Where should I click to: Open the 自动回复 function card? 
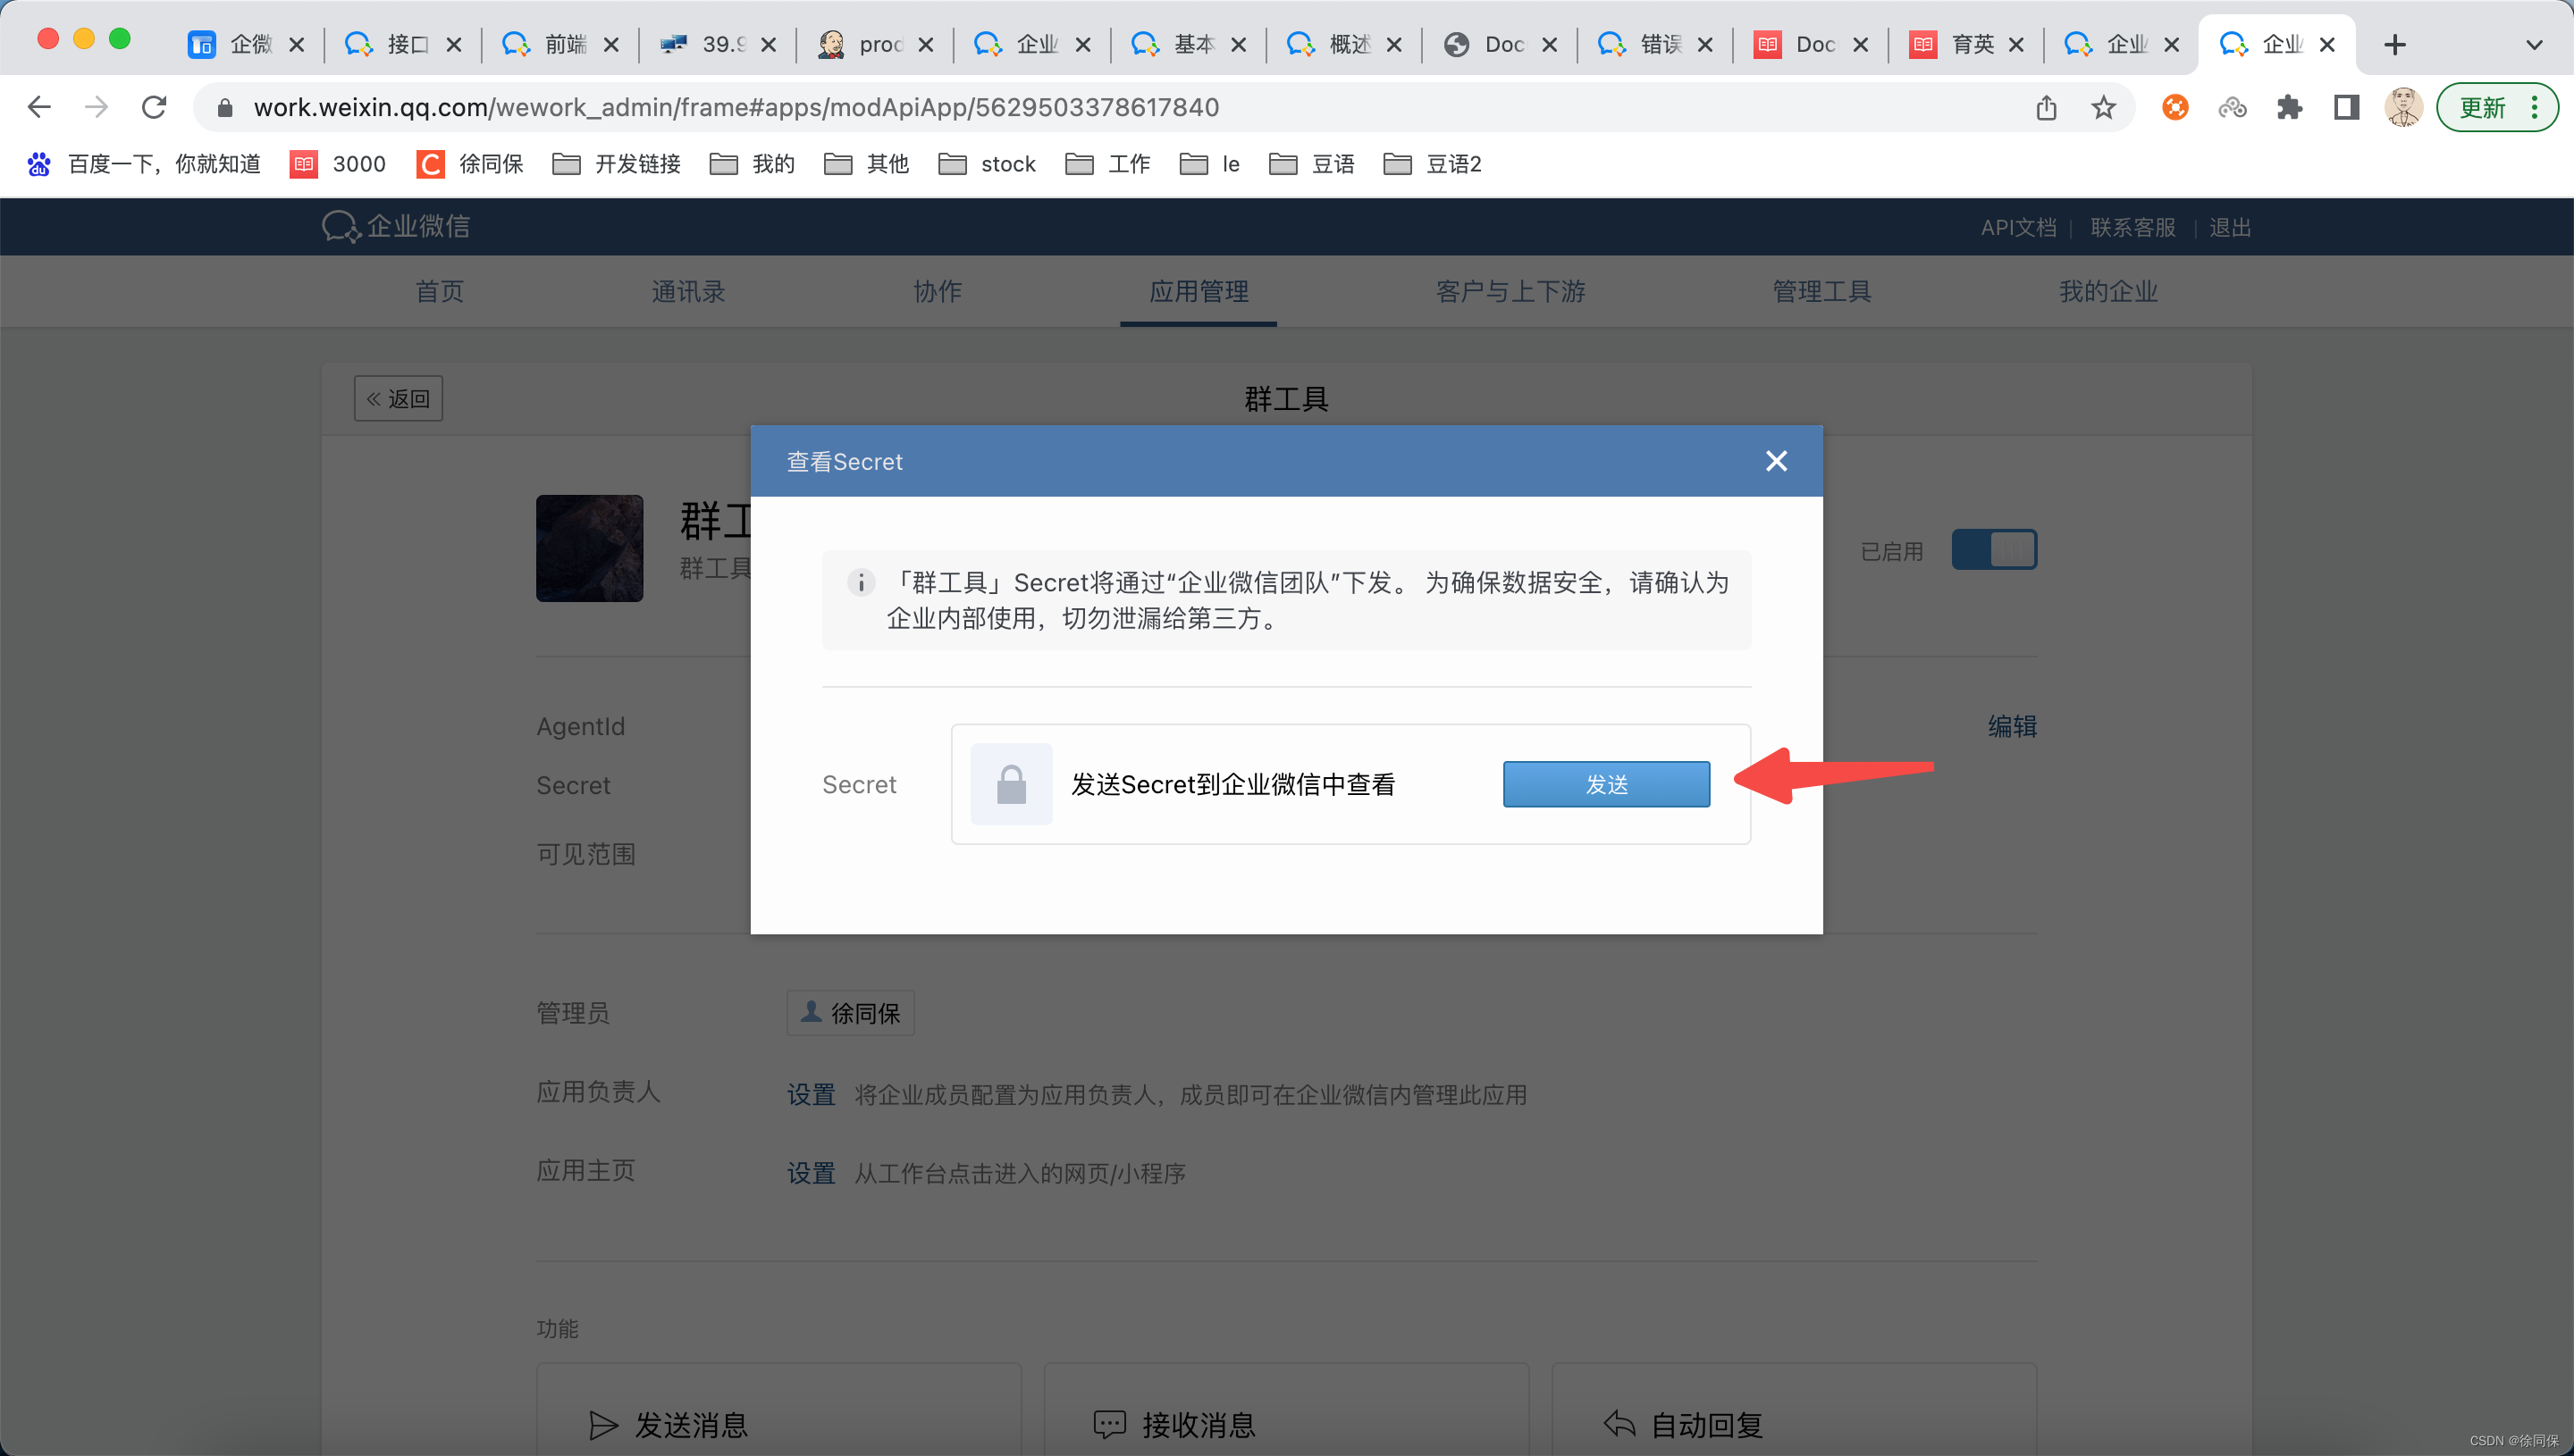coord(1794,1409)
